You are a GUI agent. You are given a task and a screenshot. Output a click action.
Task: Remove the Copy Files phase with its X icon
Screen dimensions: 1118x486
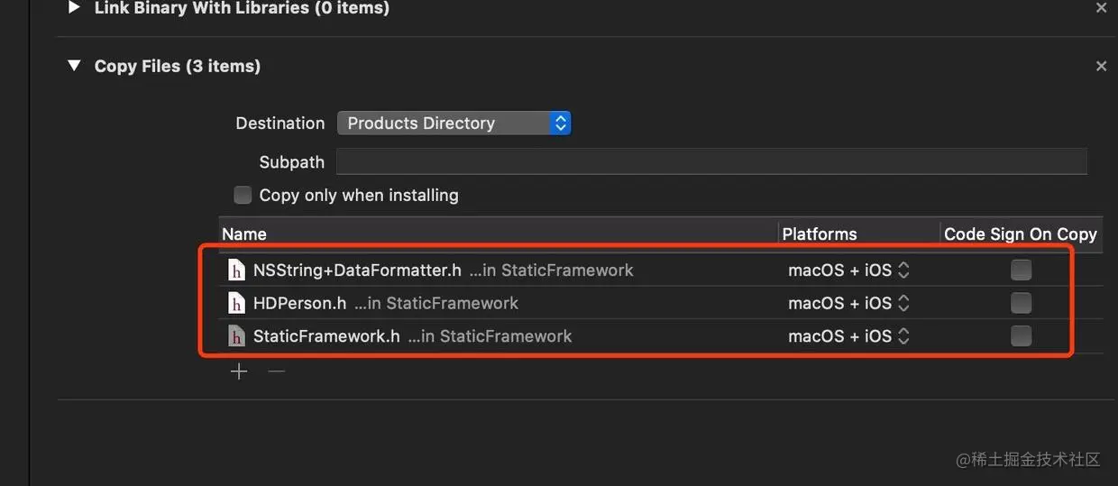(1101, 66)
